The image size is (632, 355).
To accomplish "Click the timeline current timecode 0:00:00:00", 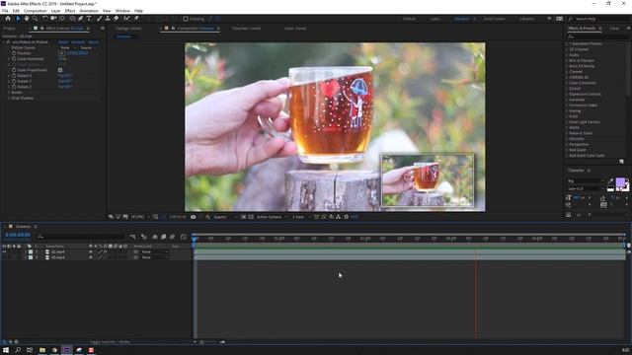I will (18, 235).
